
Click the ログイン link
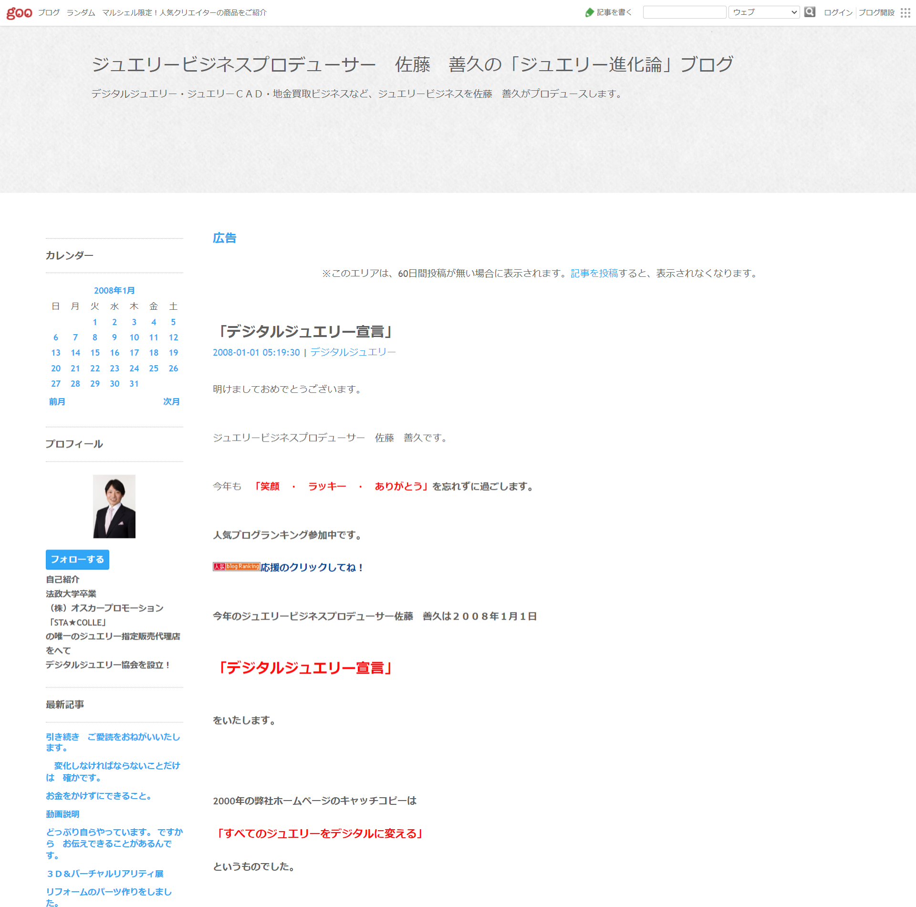(838, 12)
